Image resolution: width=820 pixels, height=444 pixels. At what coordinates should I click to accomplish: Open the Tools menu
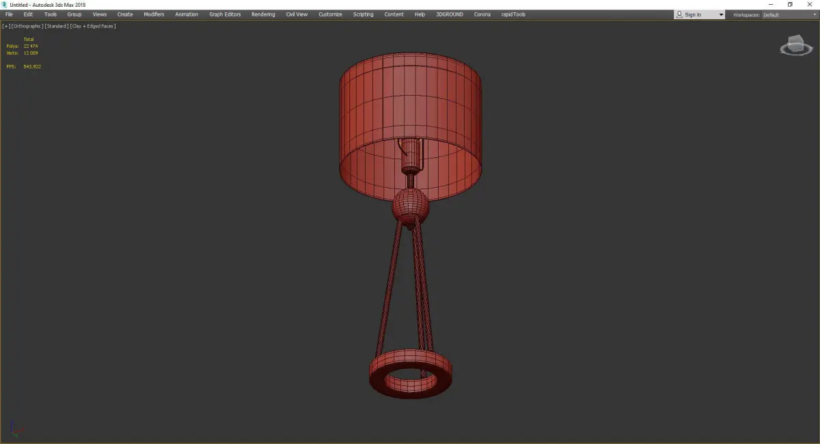(51, 14)
